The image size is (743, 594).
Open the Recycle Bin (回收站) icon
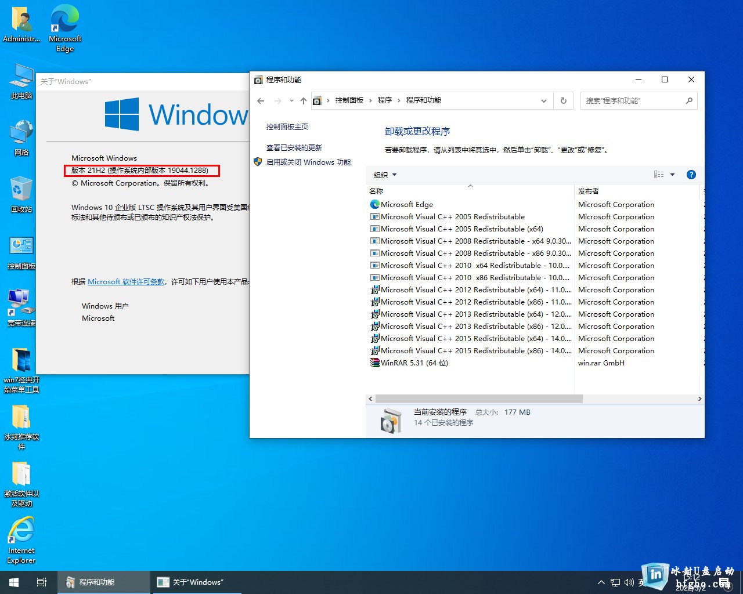pyautogui.click(x=21, y=195)
